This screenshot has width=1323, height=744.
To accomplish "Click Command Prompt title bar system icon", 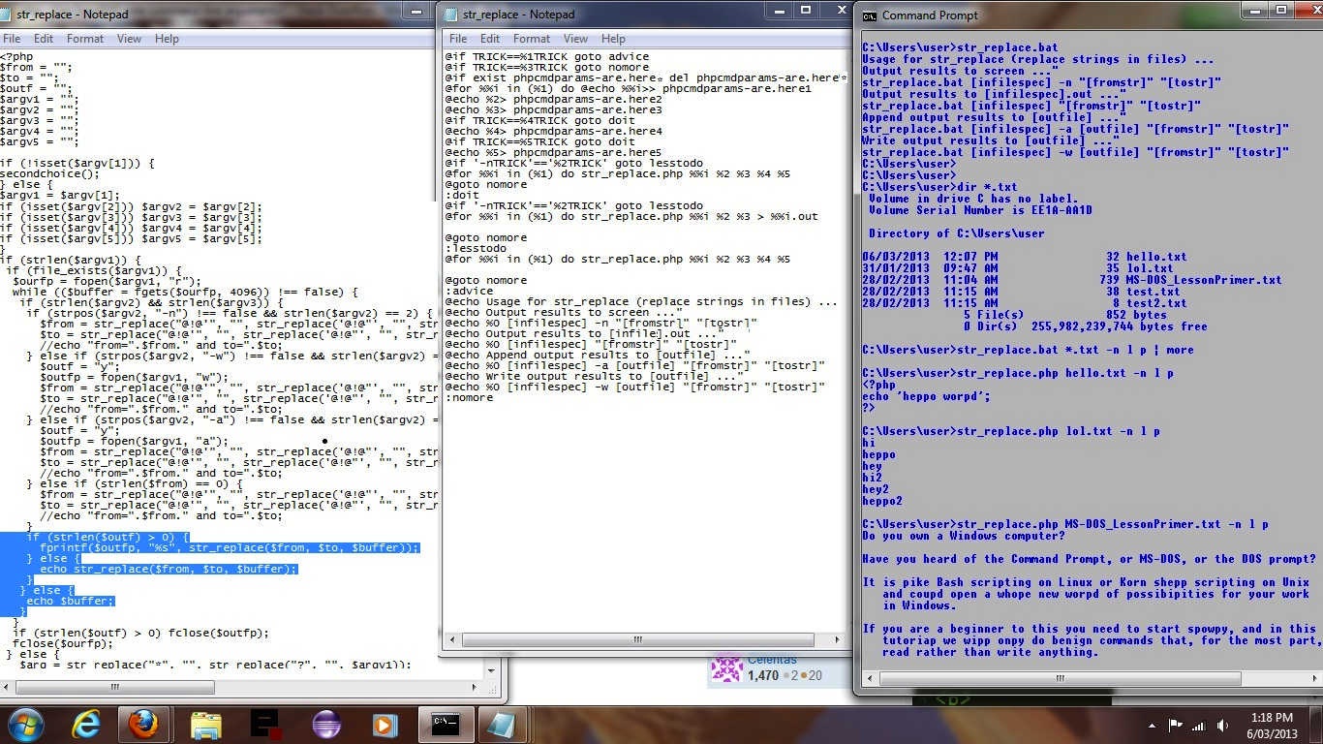I will [870, 15].
